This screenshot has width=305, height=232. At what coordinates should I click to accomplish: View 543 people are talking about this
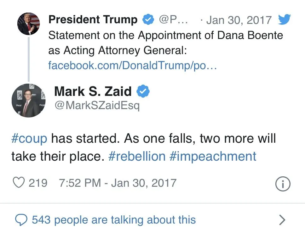[113, 220]
